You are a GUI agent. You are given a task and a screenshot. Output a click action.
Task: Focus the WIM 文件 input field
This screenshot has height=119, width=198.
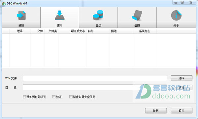pos(95,78)
